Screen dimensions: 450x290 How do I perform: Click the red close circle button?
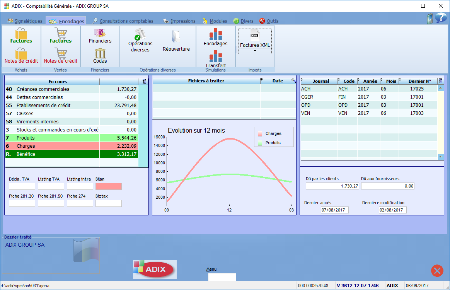(437, 271)
